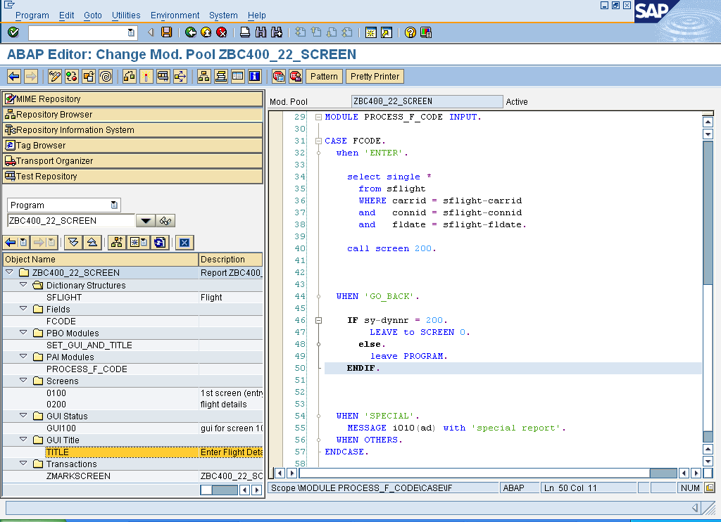The image size is (721, 522).
Task: Collapse the PAI Modules folder
Action: 23,356
